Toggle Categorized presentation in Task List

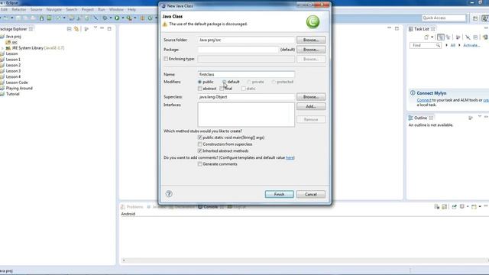pyautogui.click(x=440, y=37)
